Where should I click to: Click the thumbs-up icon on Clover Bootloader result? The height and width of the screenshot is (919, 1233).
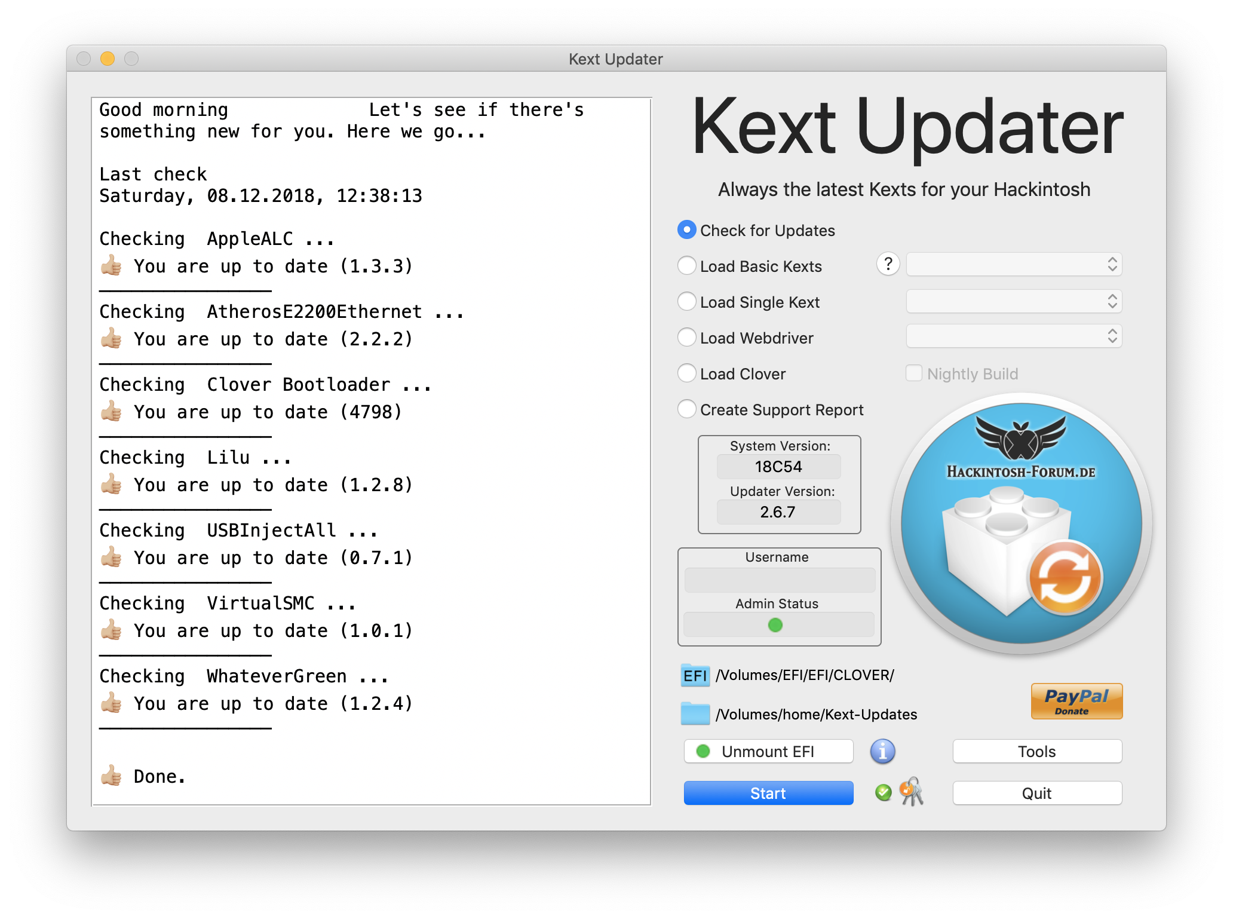coord(111,411)
